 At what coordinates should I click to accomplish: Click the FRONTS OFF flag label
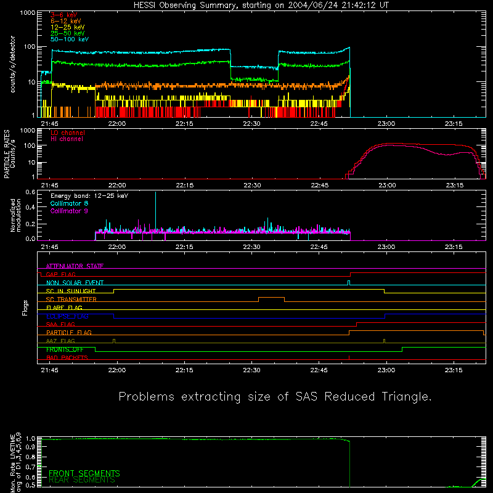click(x=65, y=349)
